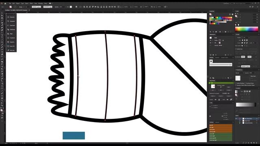
Task: Select the blue rectangle on the canvas
Action: point(74,135)
